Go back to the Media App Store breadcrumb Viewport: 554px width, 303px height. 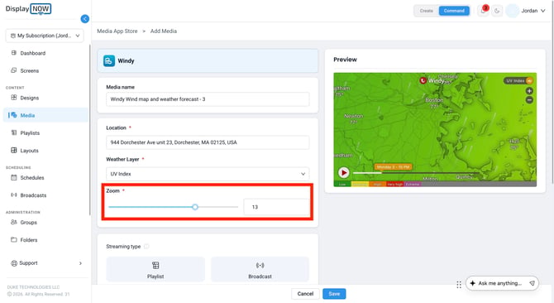tap(117, 31)
